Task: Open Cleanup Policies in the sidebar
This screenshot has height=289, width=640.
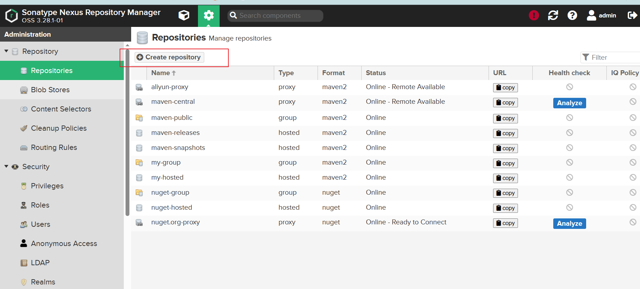Action: click(x=58, y=128)
